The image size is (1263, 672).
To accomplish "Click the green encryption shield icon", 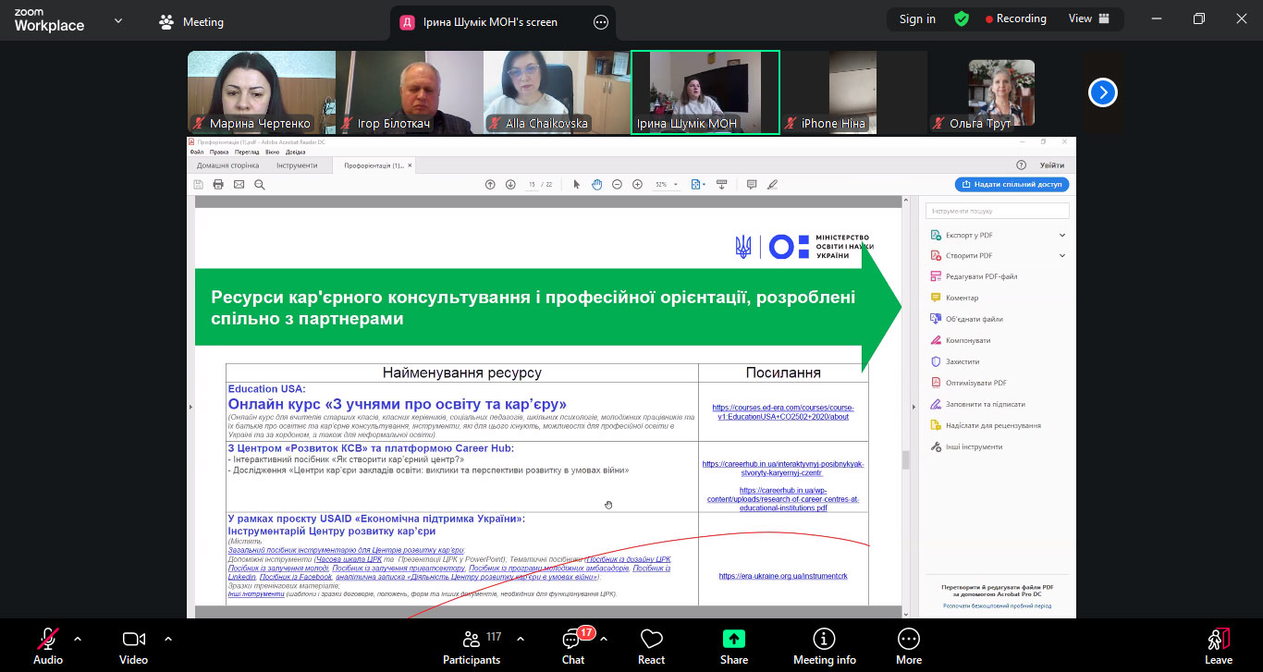I will (962, 18).
